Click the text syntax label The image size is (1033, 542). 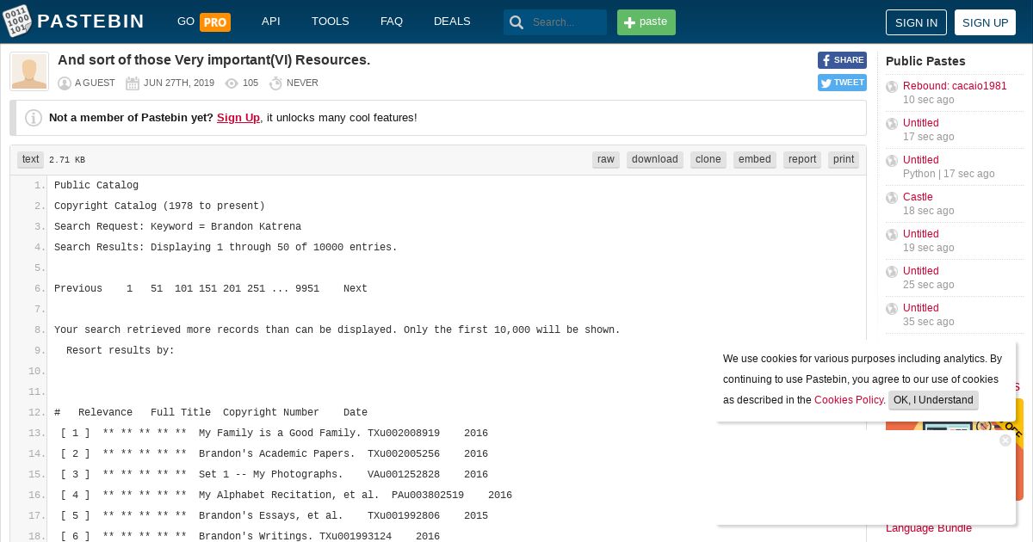click(31, 160)
